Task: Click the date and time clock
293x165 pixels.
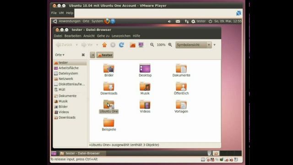Action: [x=228, y=22]
